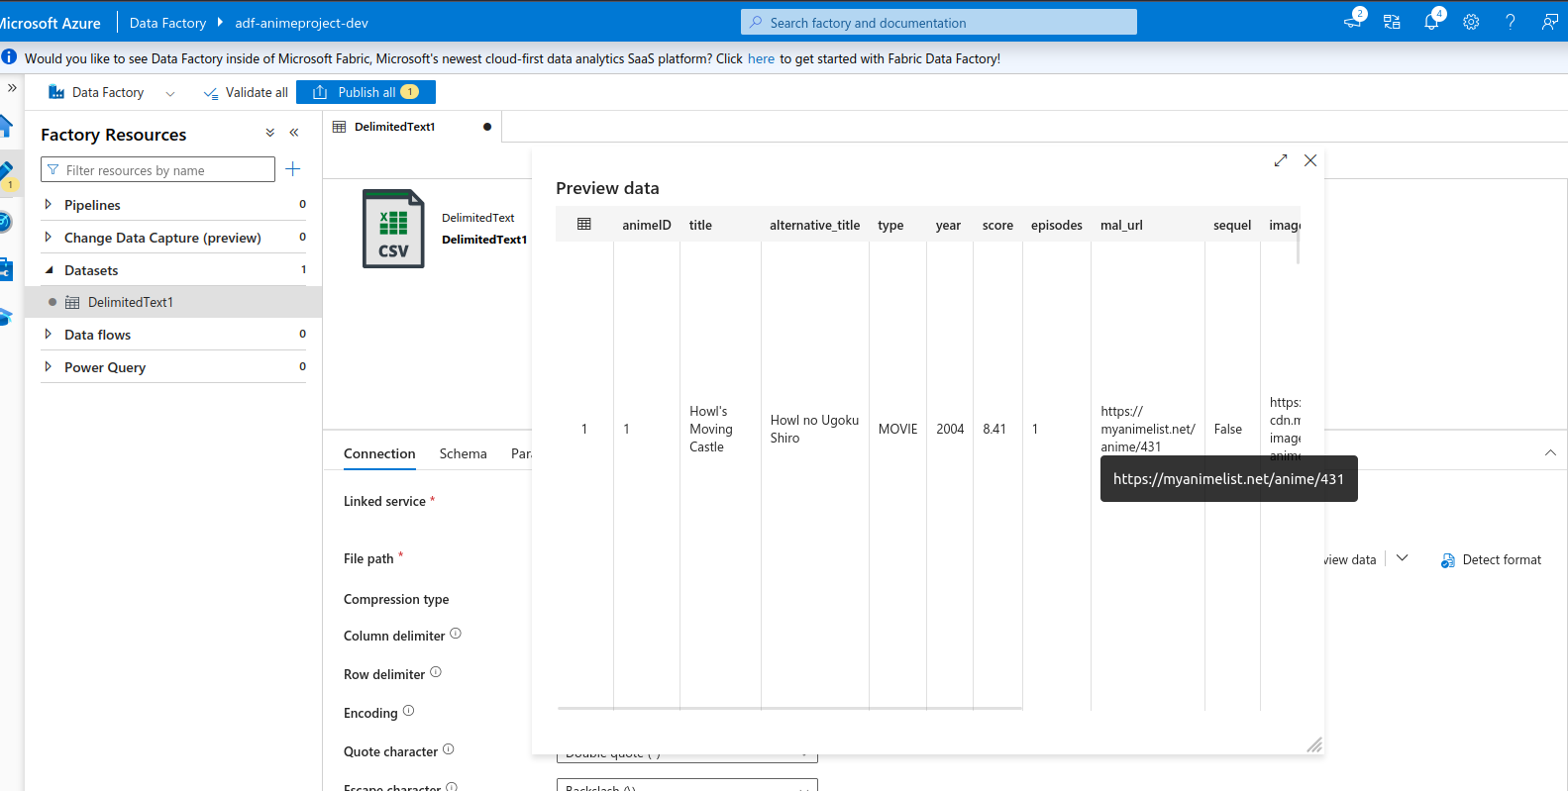The height and width of the screenshot is (791, 1568).
Task: Collapse Factory Resources panel with double chevron
Action: [294, 133]
